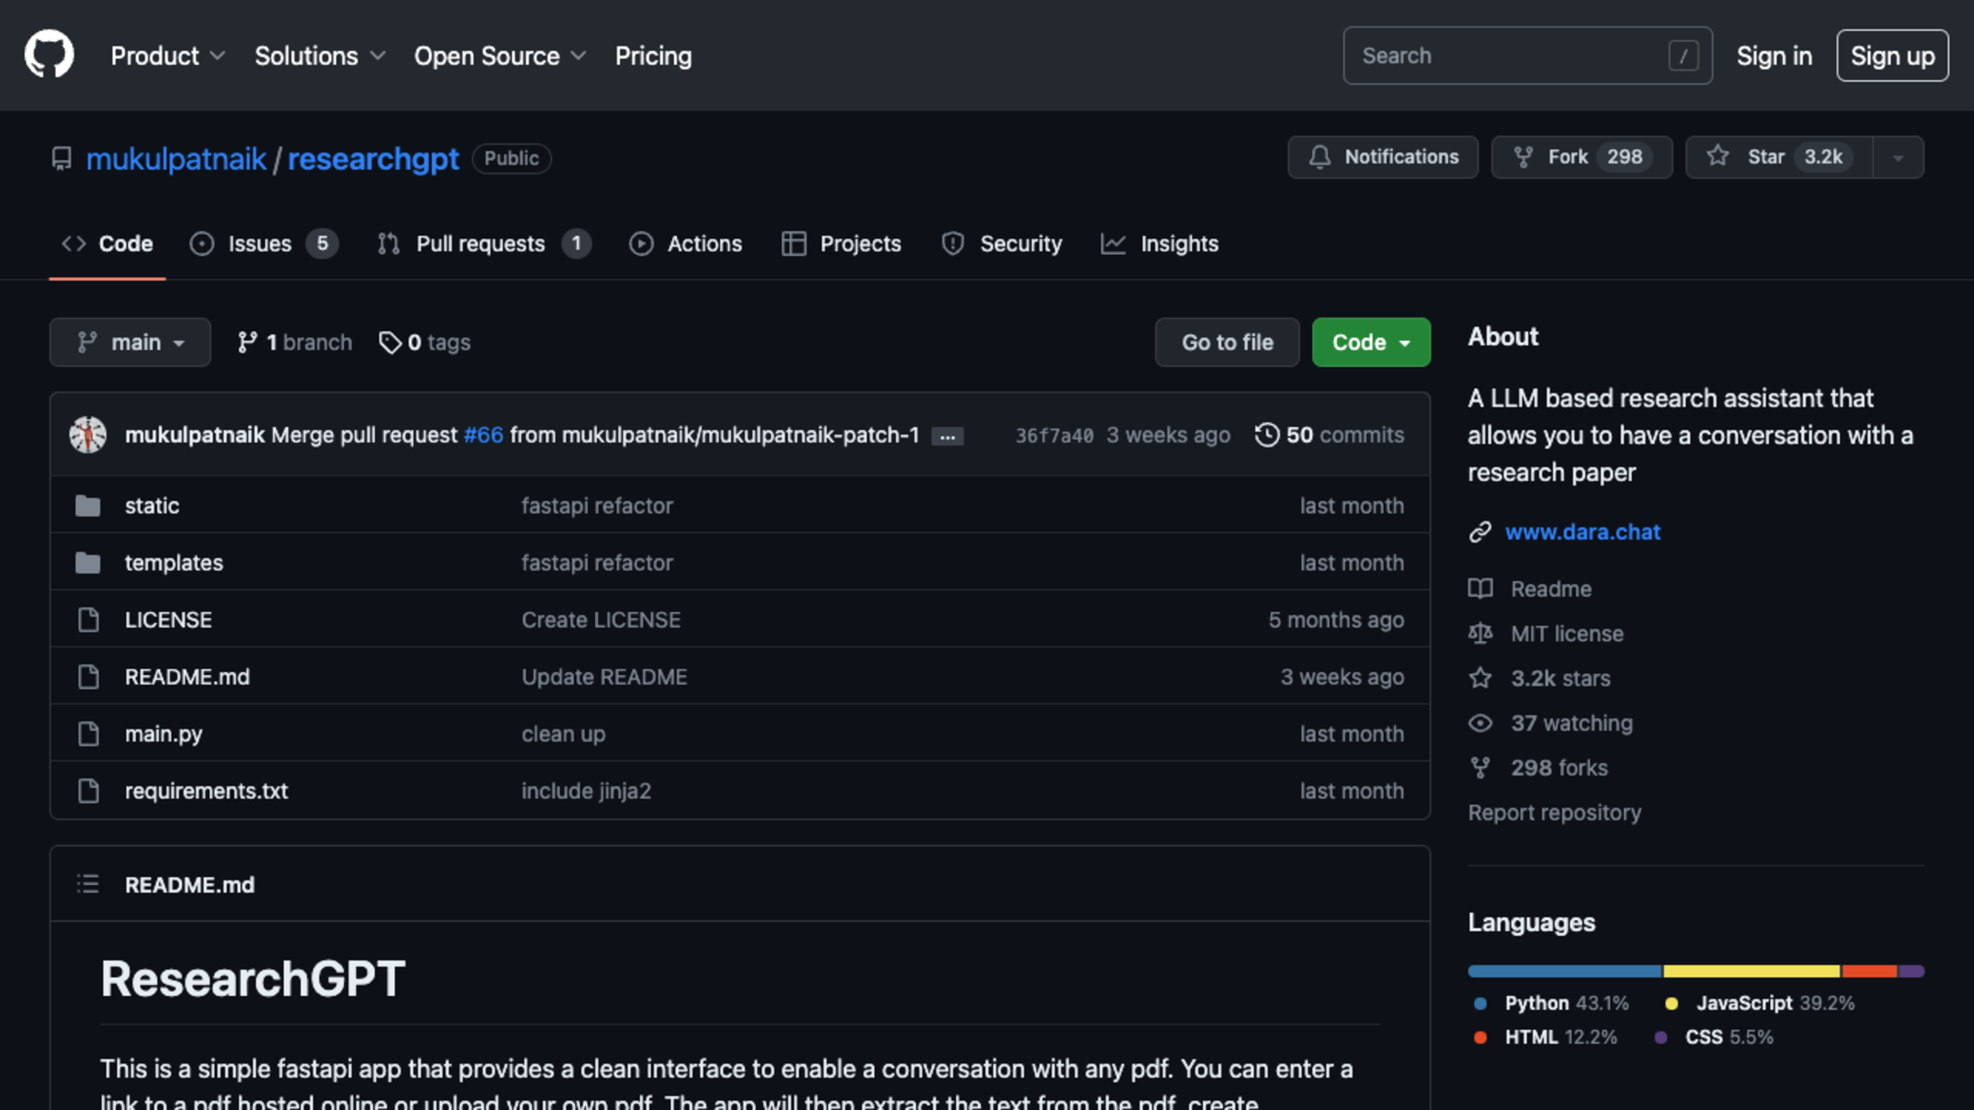Click the blue Python segment of language bar
The image size is (1974, 1110).
click(x=1565, y=971)
